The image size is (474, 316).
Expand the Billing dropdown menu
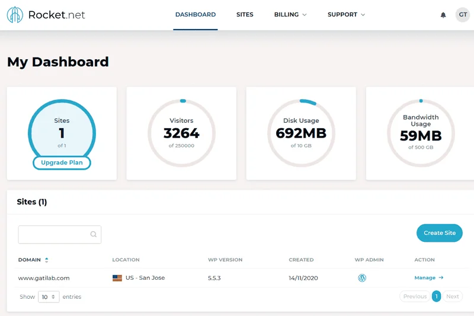point(290,15)
